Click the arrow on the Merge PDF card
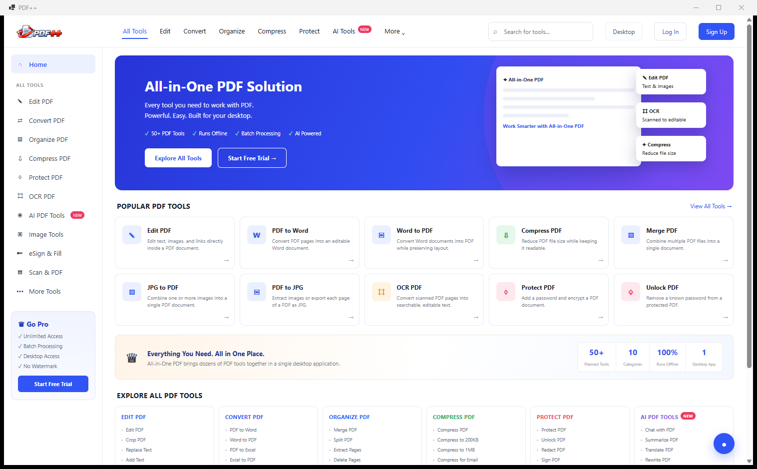 click(x=725, y=260)
